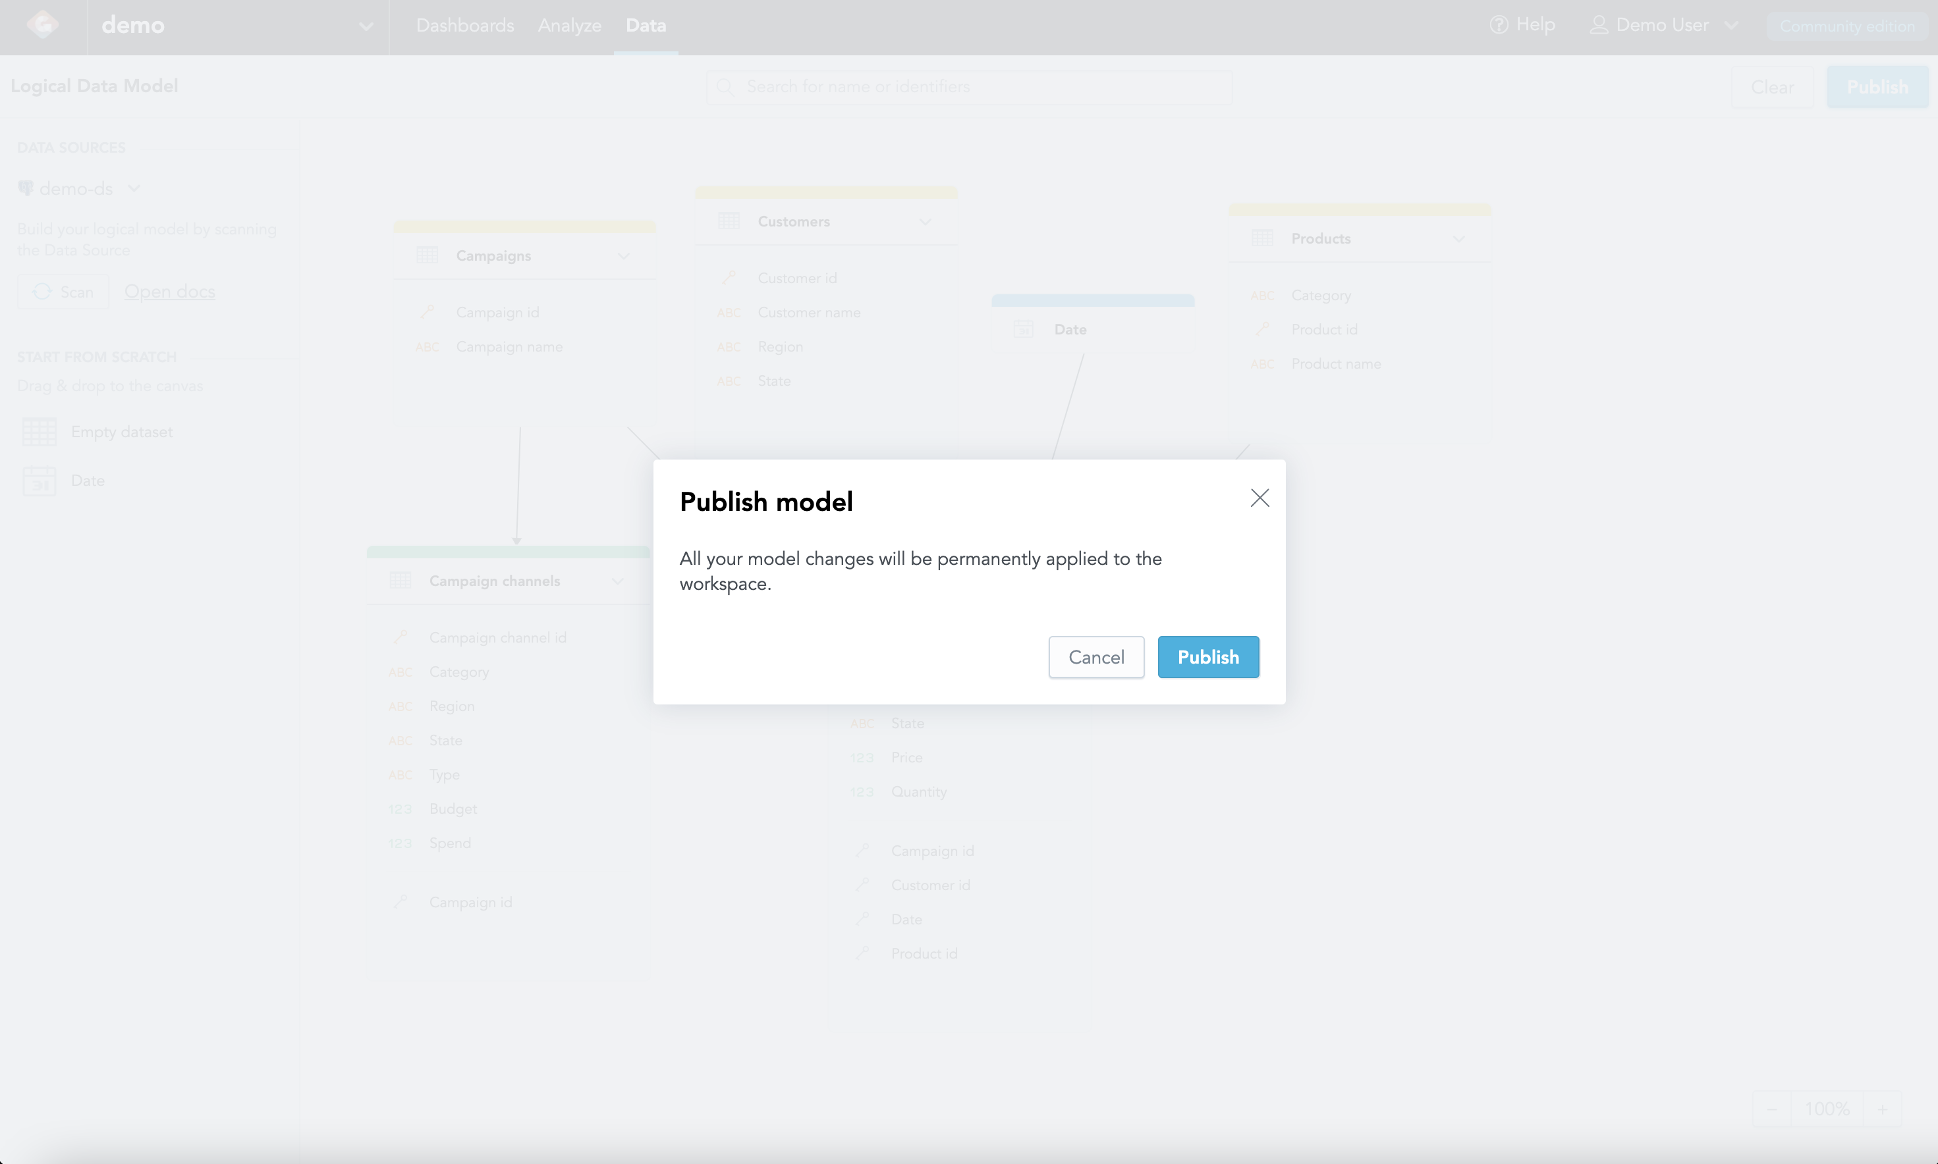Cancel the Publish model dialog
Viewport: 1938px width, 1164px height.
tap(1096, 656)
